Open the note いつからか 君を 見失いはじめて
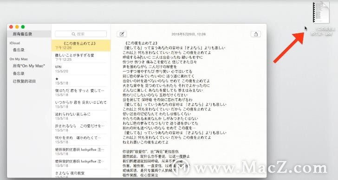The image size is (338, 180). coord(81,104)
